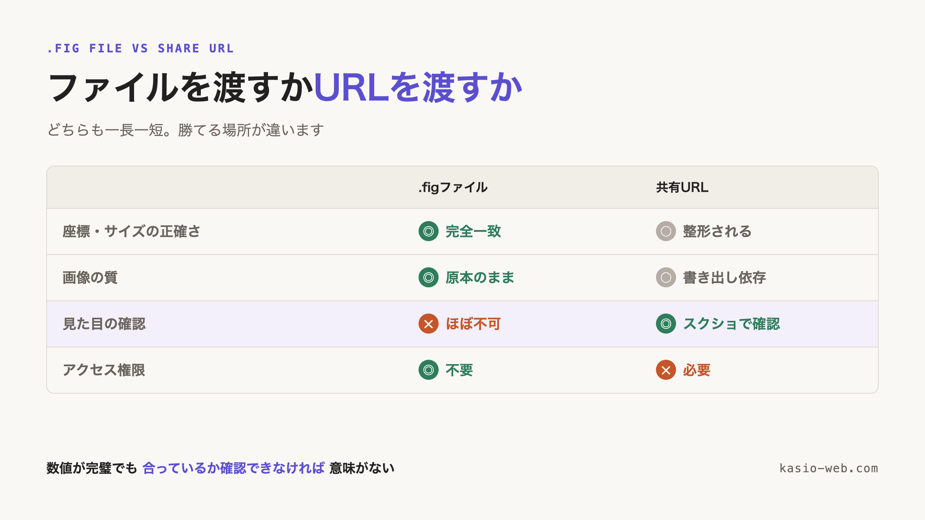Click orange cross icon beside 必要
This screenshot has width=925, height=520.
pyautogui.click(x=666, y=370)
